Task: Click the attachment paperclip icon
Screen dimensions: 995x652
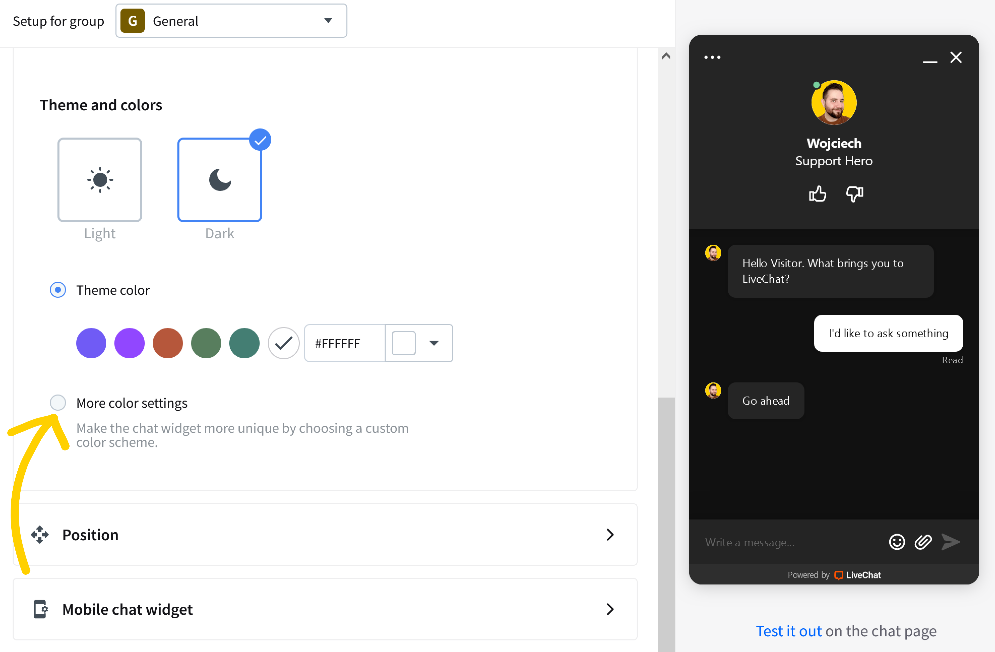Action: click(923, 542)
